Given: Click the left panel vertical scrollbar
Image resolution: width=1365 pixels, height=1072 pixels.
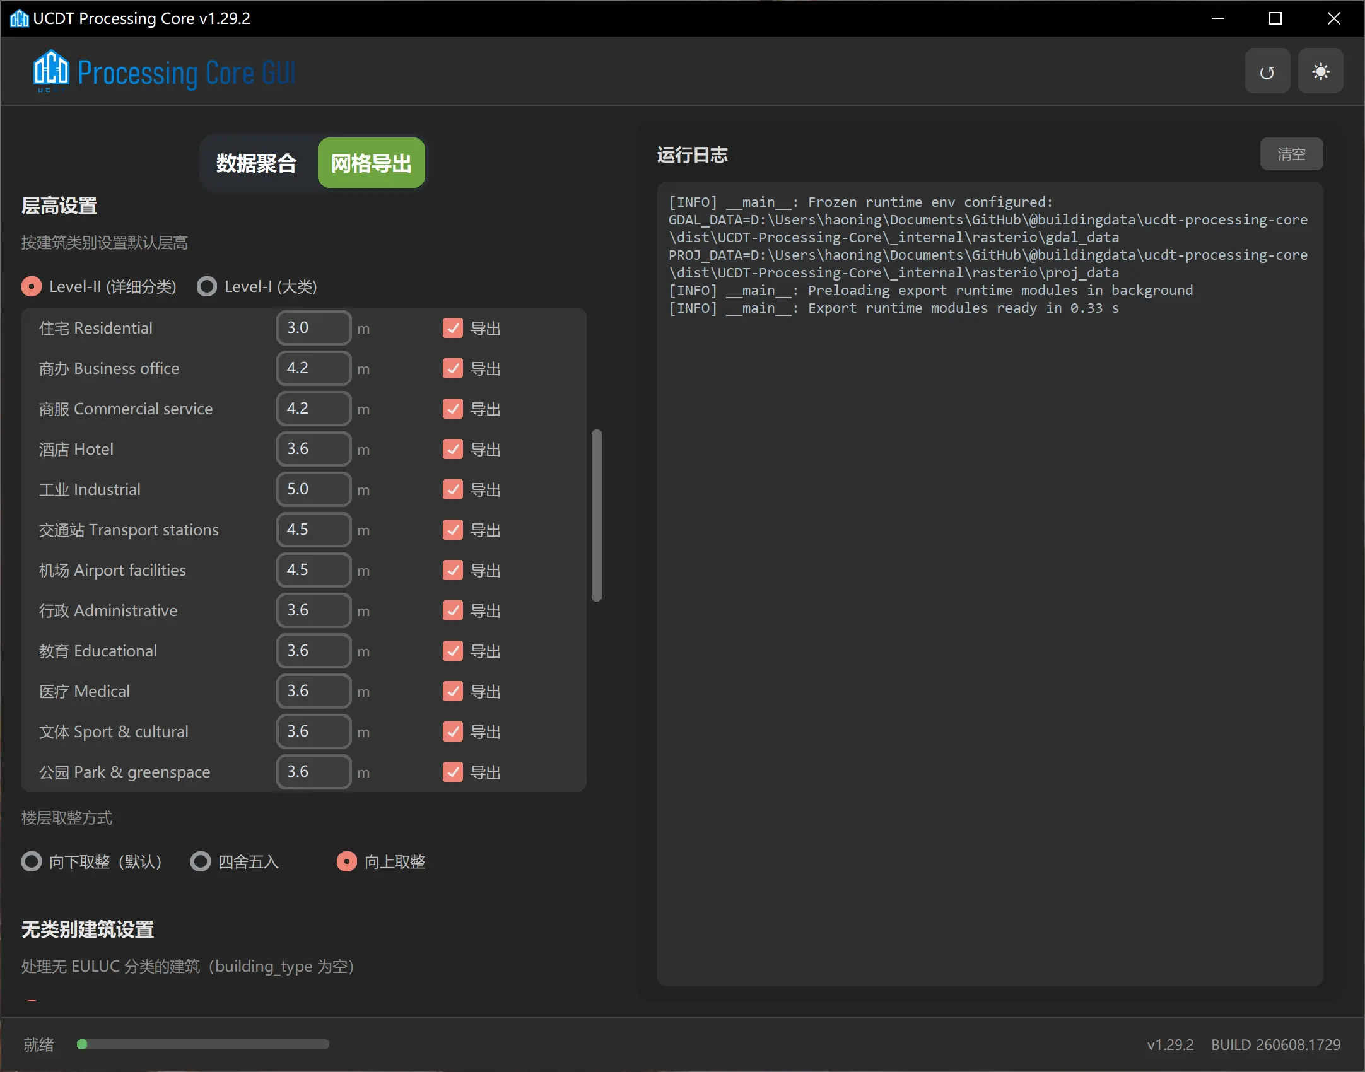Looking at the screenshot, I should click(597, 516).
